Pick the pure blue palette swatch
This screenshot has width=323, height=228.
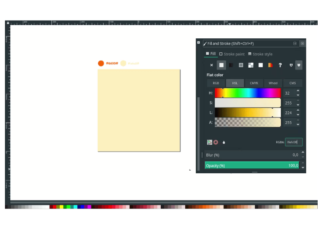coord(82,207)
